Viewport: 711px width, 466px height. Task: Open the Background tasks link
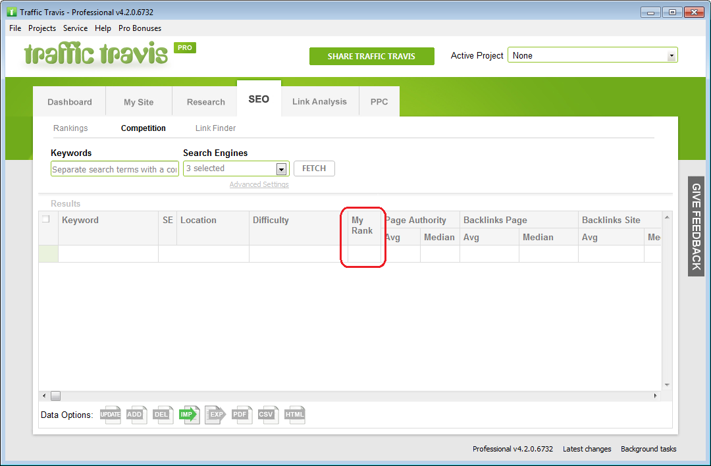(648, 449)
